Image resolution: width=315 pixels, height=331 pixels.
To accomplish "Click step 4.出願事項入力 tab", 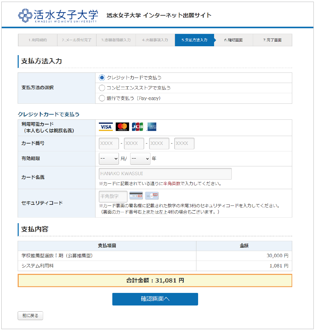I will coord(155,40).
